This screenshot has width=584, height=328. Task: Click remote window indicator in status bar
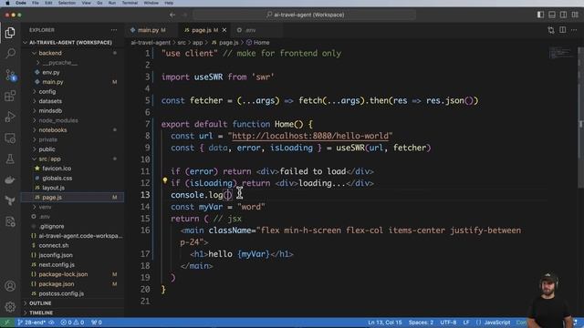(x=7, y=323)
